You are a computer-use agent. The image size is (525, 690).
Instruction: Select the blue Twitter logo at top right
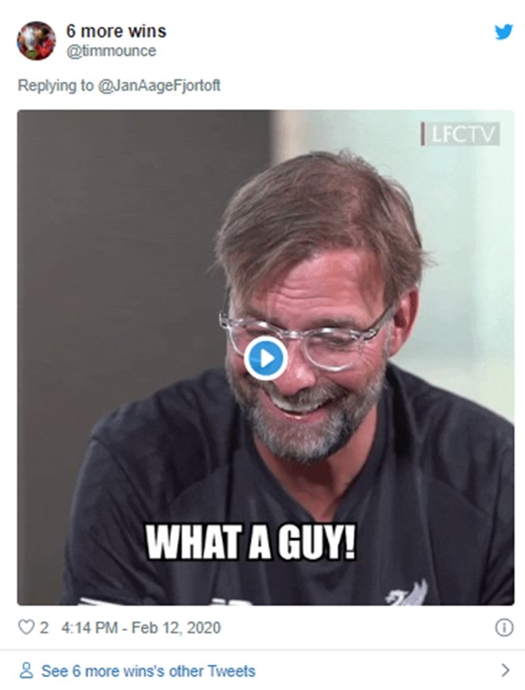click(x=502, y=32)
